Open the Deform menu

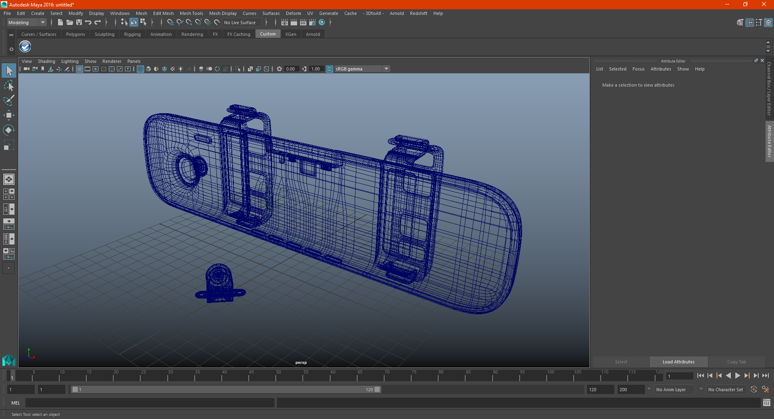coord(293,13)
